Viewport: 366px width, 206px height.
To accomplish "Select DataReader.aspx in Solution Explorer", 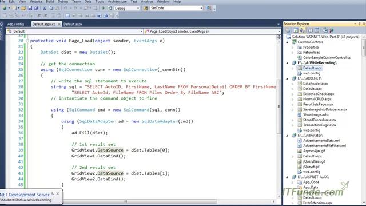I will point(315,84).
